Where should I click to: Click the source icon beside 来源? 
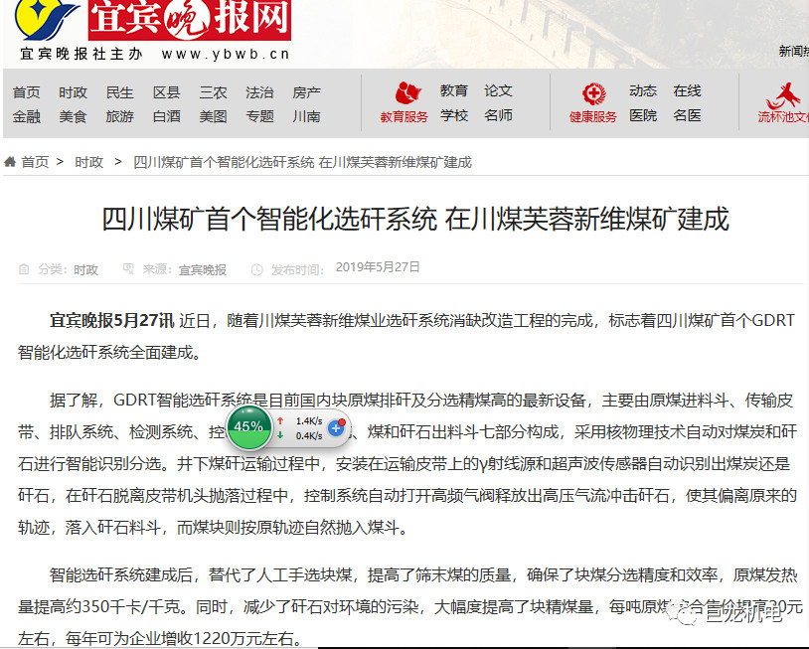click(x=128, y=268)
